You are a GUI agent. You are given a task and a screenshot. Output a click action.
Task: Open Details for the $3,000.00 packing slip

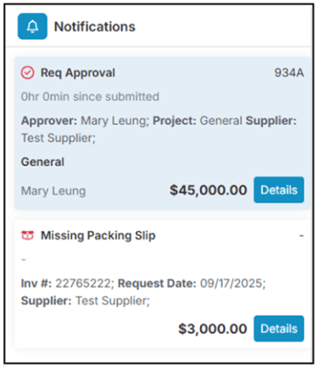[279, 329]
